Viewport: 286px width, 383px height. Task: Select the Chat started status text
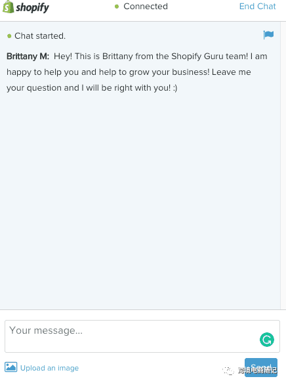coord(40,36)
